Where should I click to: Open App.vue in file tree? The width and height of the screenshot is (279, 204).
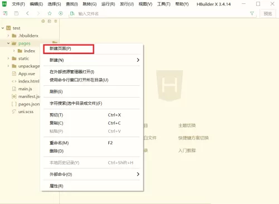tap(27, 74)
